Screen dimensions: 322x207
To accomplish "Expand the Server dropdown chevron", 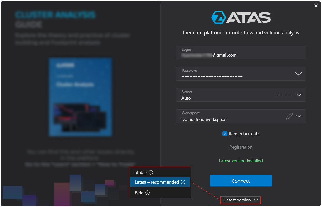I will pyautogui.click(x=299, y=95).
